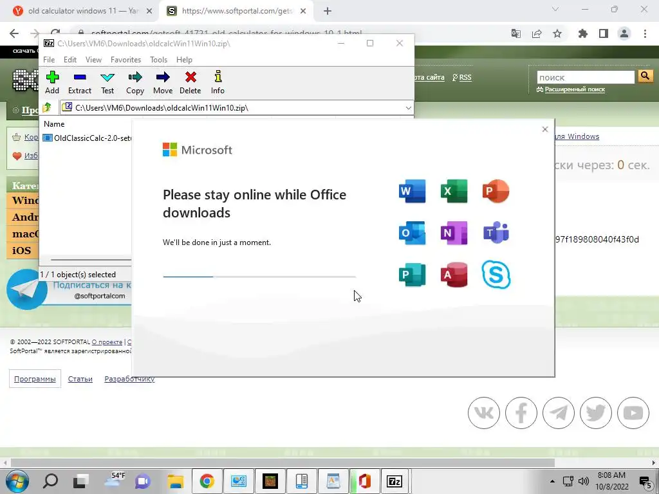Click the Office download progress bar

tap(259, 277)
